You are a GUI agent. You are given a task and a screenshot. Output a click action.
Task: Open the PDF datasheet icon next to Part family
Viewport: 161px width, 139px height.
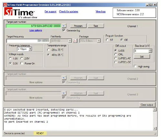[75, 41]
